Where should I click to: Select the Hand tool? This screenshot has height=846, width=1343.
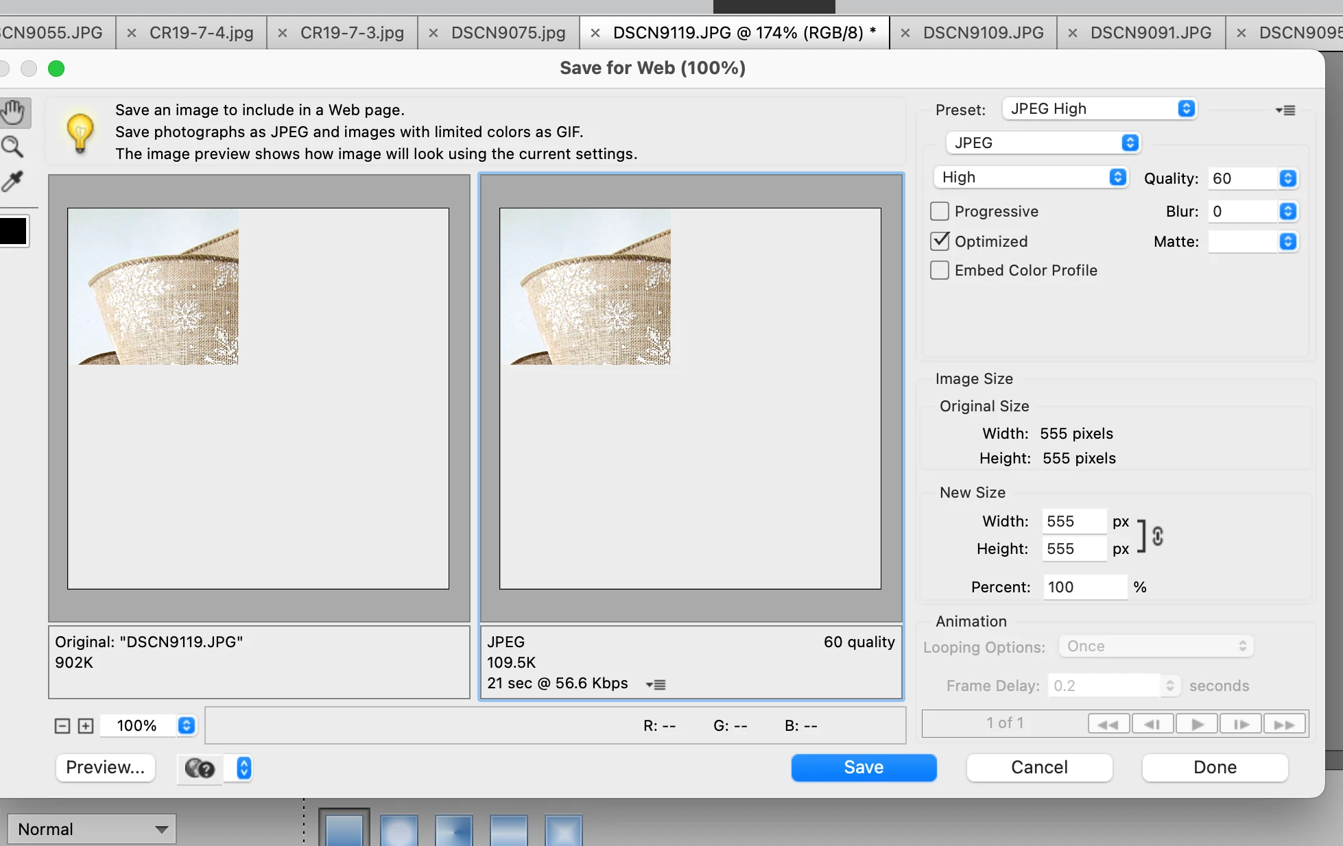pyautogui.click(x=13, y=112)
